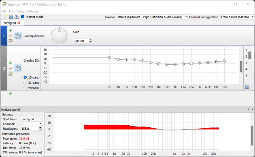Click the Save file toolbar icon
The width and height of the screenshot is (255, 157).
click(16, 17)
